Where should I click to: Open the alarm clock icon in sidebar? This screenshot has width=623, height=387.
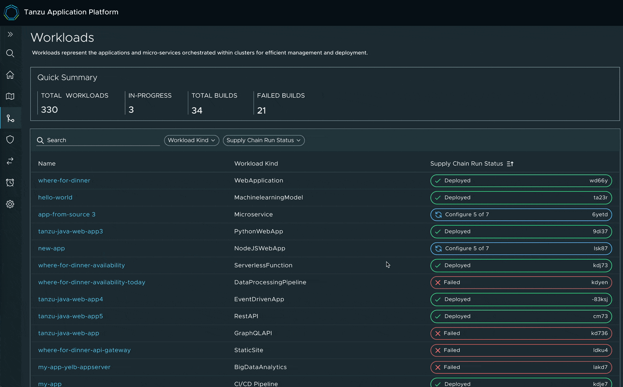tap(10, 182)
